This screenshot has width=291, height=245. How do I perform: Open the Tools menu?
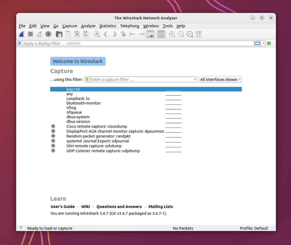[168, 26]
